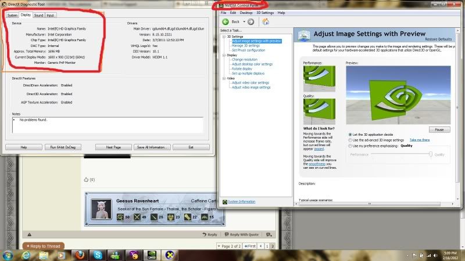Viewport: 465px width, 261px height.
Task: Click Next Page button in DxDiag
Action: pyautogui.click(x=113, y=147)
